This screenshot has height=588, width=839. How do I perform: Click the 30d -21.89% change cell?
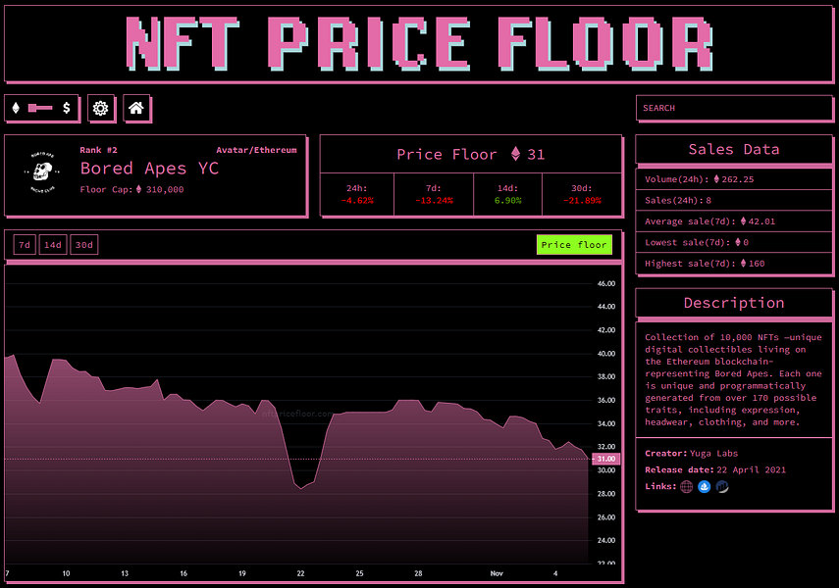point(582,194)
